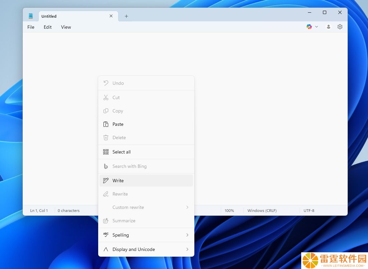Click the Undo label in context menu

118,83
